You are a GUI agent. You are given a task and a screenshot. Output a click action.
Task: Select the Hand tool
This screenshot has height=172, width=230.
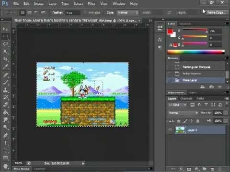(5, 166)
